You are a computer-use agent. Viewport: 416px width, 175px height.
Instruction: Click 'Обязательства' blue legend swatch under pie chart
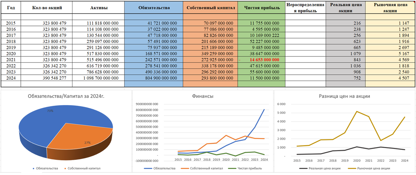pyautogui.click(x=34, y=168)
